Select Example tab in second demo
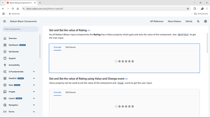The width and height of the screenshot is (210, 118). coord(58,92)
